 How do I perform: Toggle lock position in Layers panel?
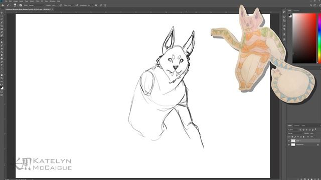coord(298,136)
